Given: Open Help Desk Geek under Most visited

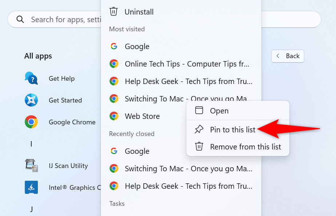Looking at the screenshot, I should [x=188, y=81].
